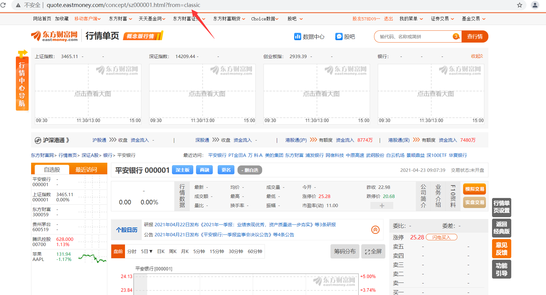
Task: Click the 模拟交易 button
Action: click(474, 189)
